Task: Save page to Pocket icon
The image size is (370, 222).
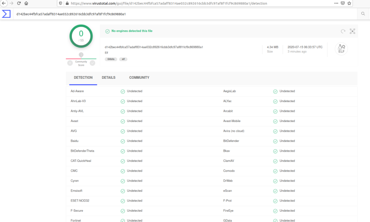Action: coord(343,3)
